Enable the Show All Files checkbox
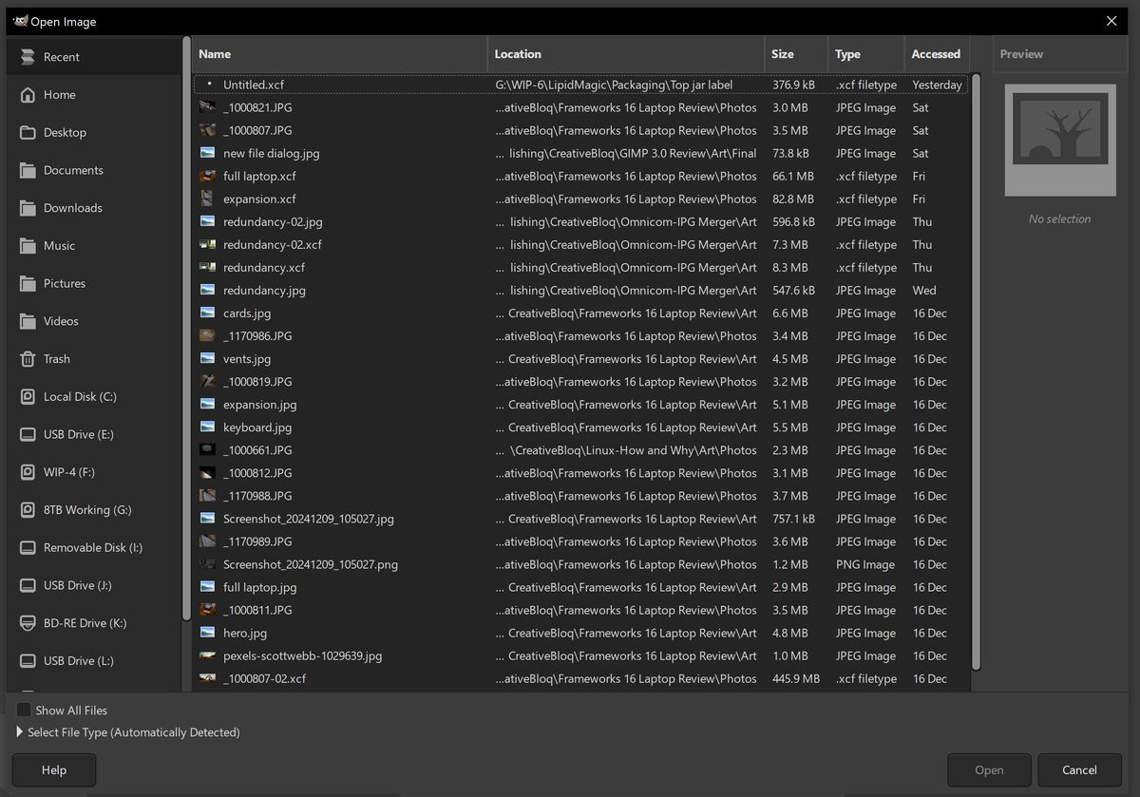1140x797 pixels. pos(22,710)
